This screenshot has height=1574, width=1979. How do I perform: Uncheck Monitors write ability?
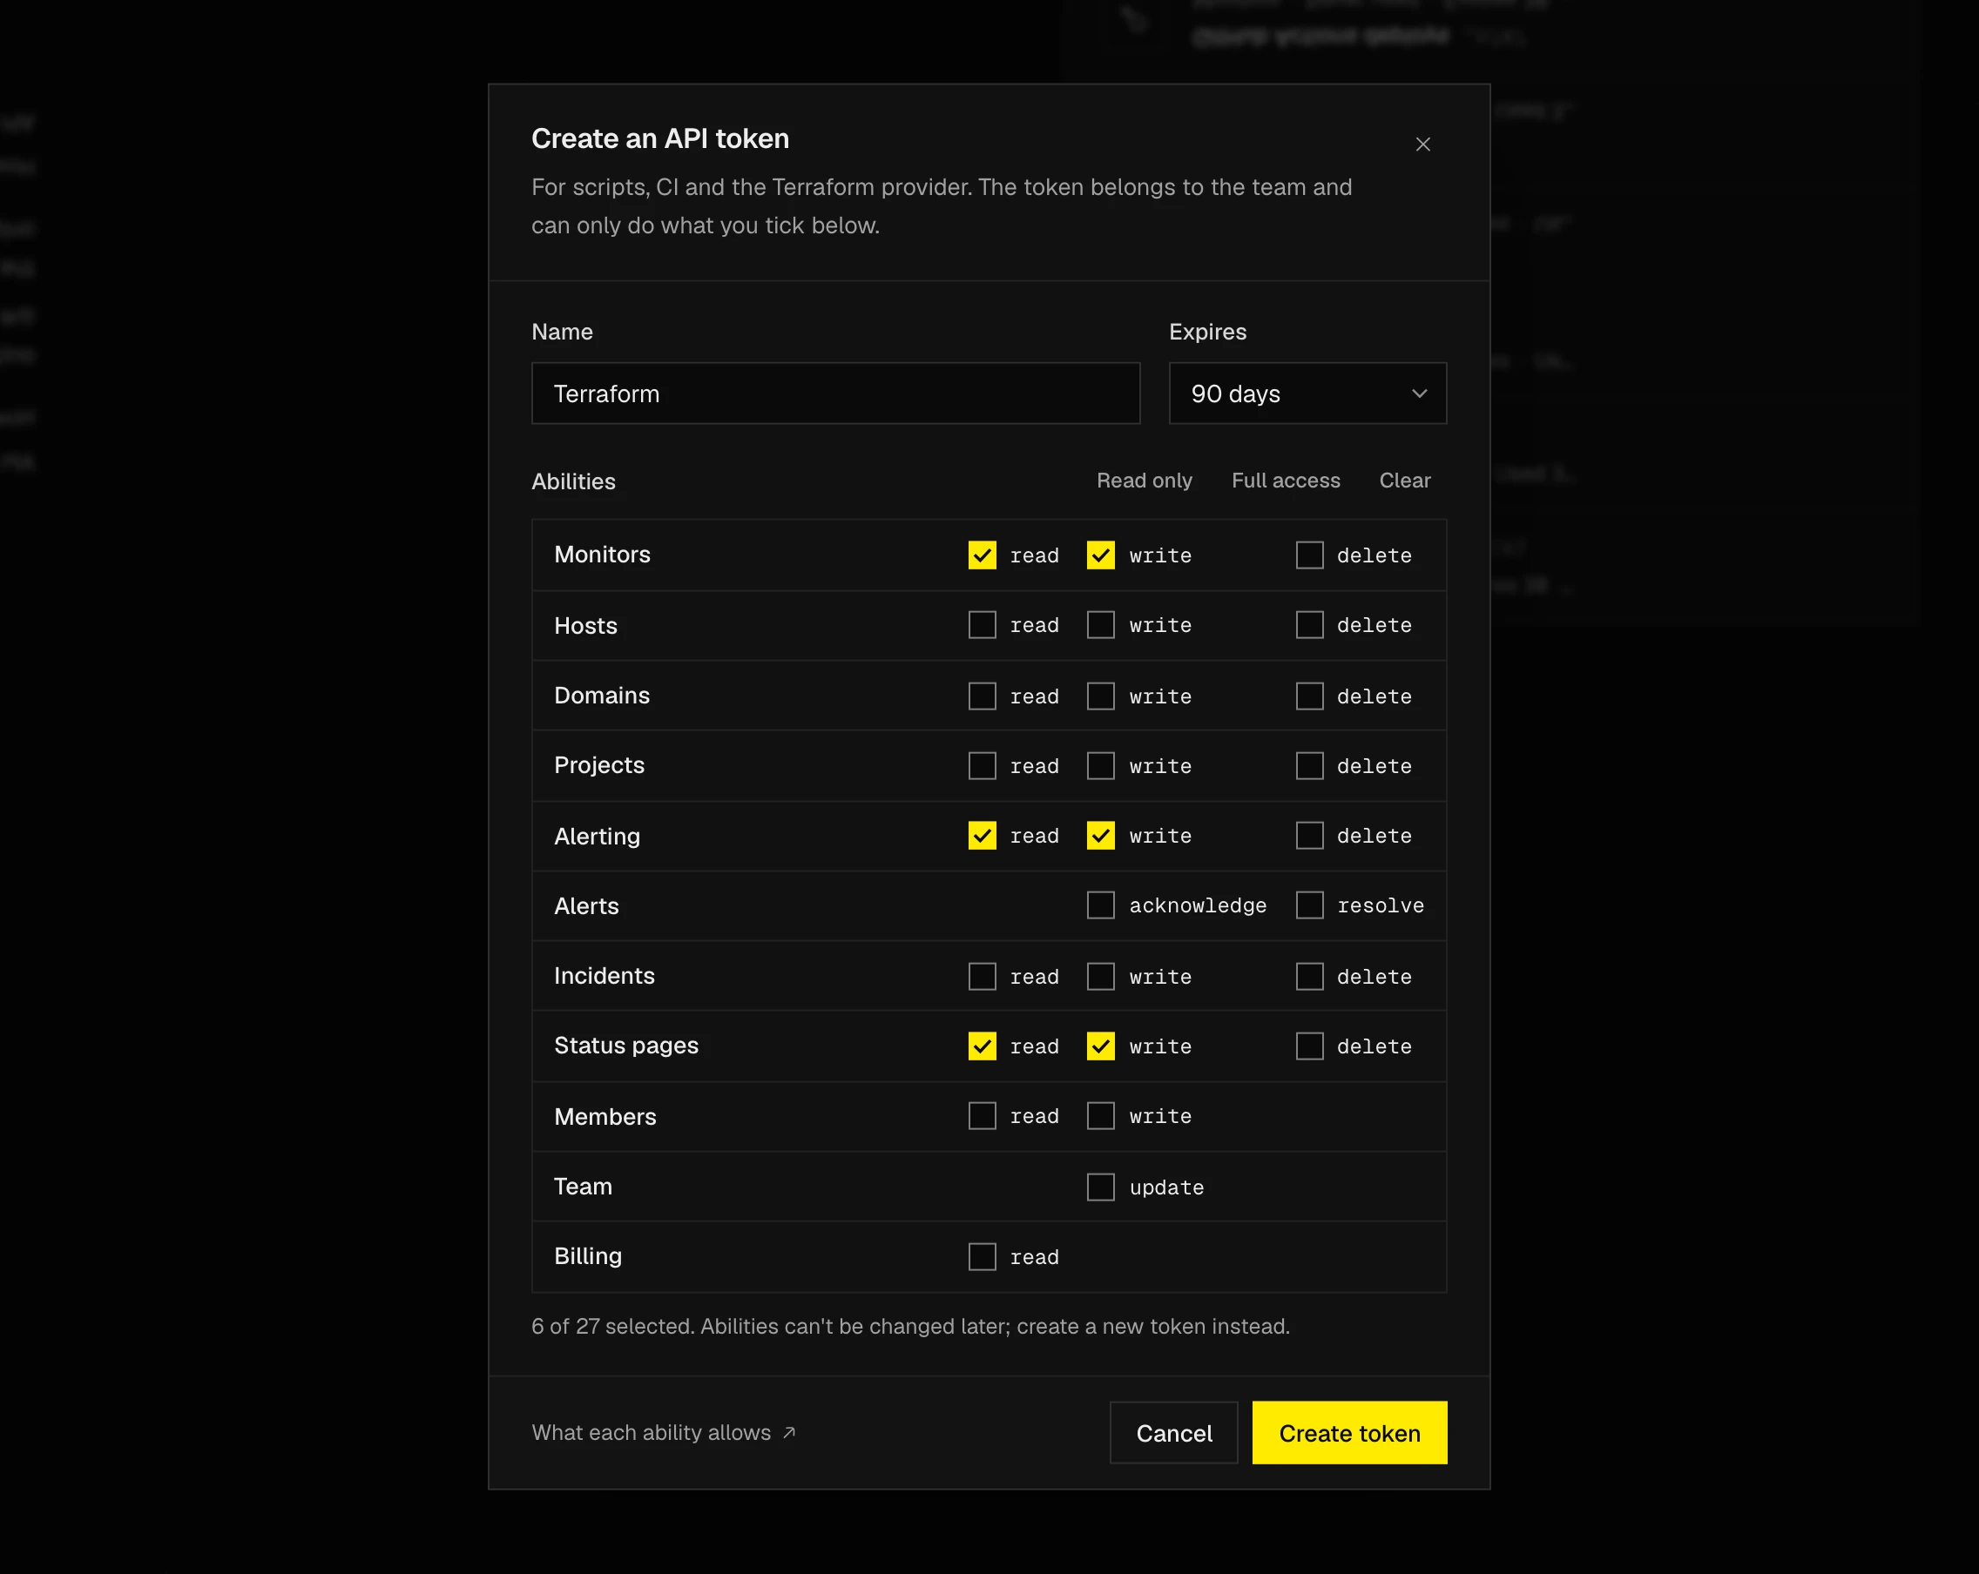coord(1101,555)
